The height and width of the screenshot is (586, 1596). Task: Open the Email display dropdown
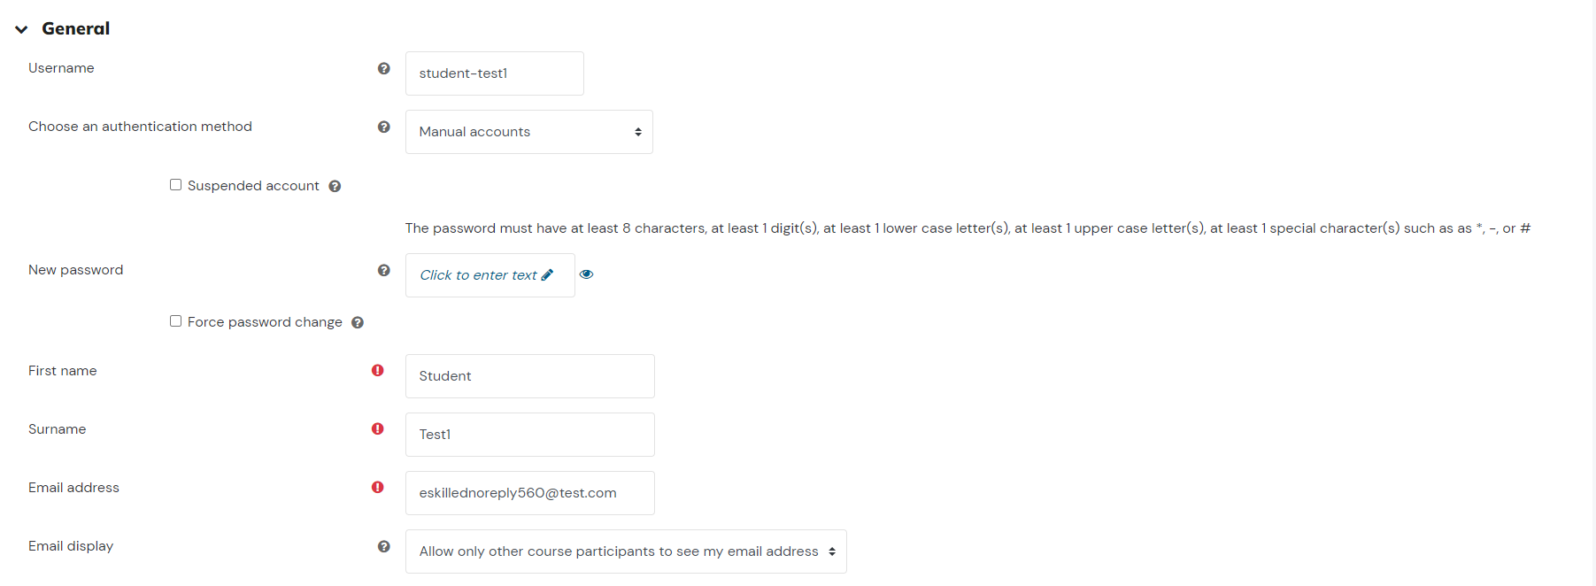(626, 551)
